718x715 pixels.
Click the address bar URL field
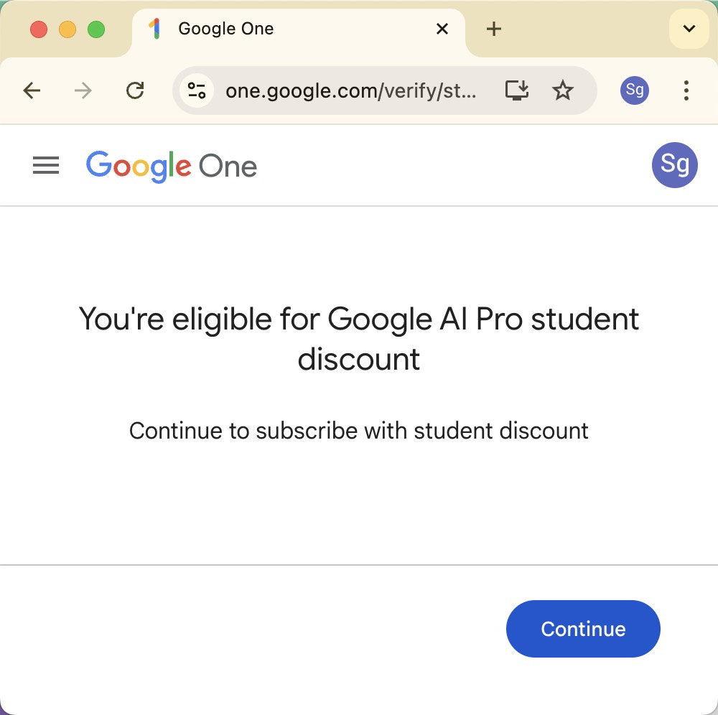351,90
